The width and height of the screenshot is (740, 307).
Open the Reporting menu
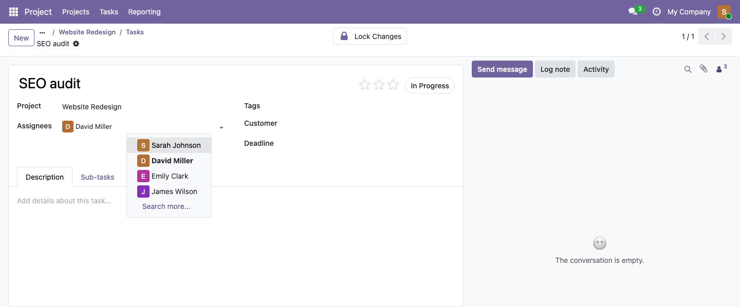pyautogui.click(x=144, y=12)
